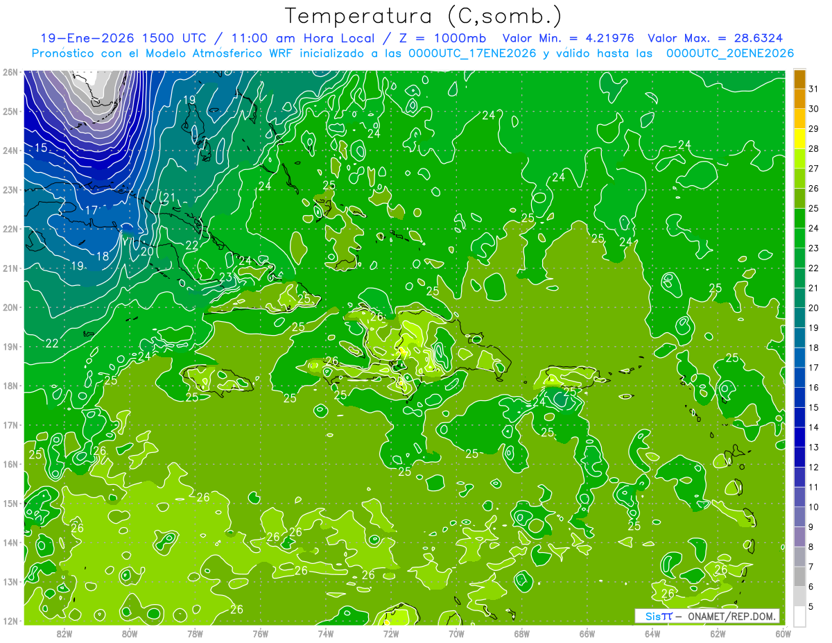
Task: Click the legend label 26
Action: tap(813, 188)
